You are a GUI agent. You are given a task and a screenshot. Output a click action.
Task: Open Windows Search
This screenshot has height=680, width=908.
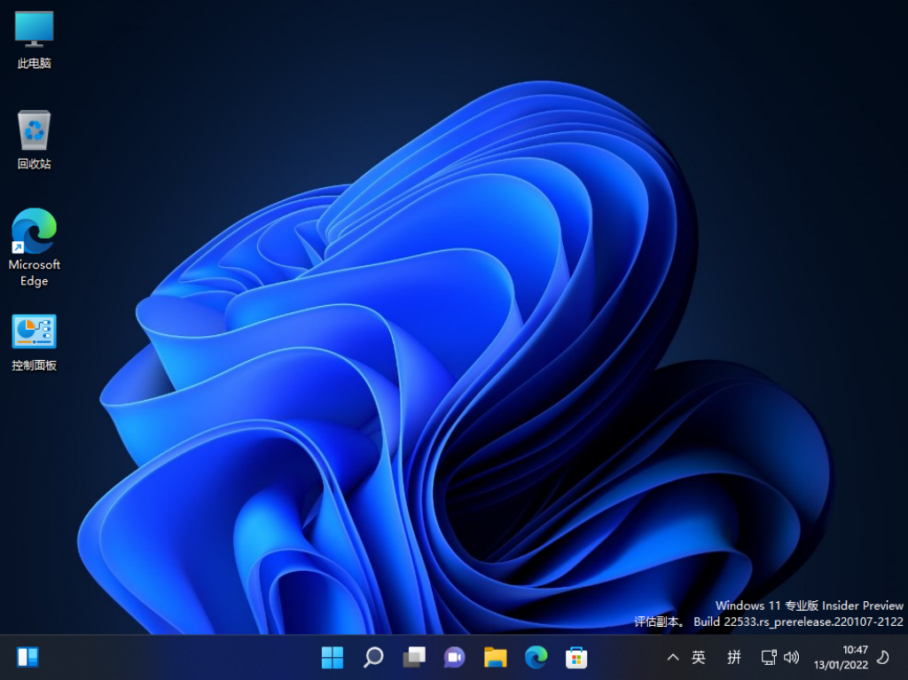(x=372, y=658)
